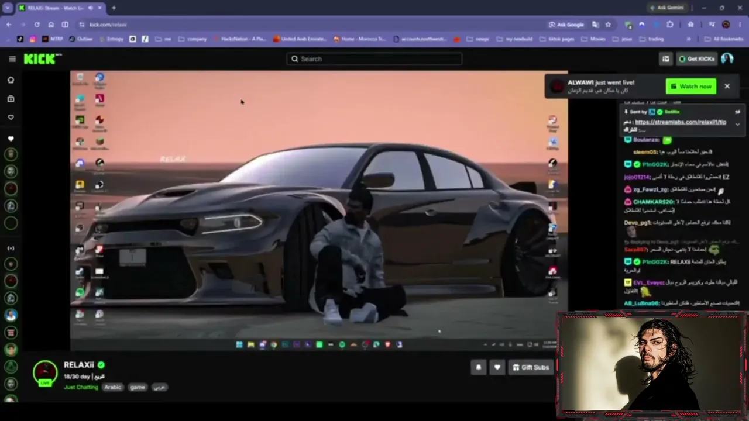Open the tab search dropdown

tap(8, 8)
